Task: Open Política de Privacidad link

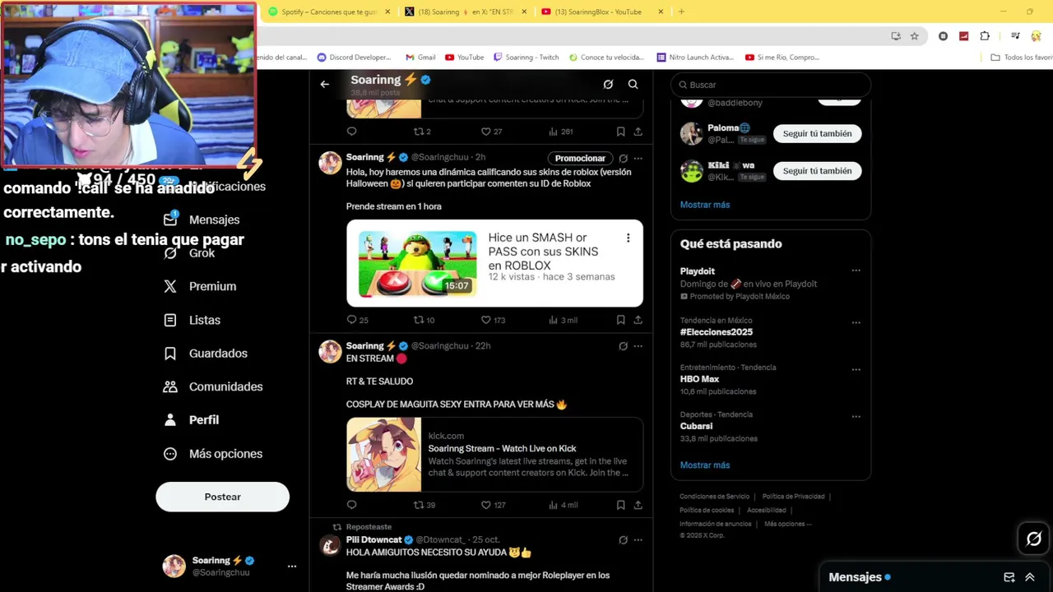Action: [x=793, y=497]
